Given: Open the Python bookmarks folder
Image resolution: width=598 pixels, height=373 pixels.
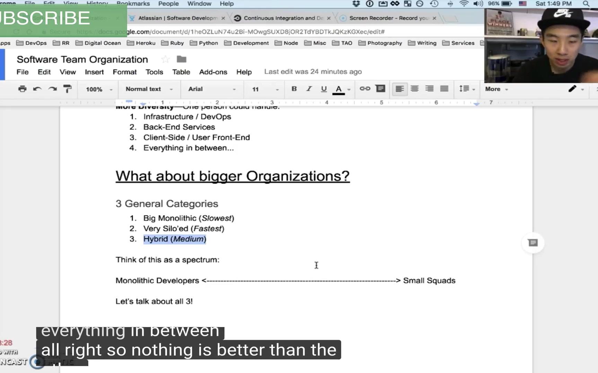Looking at the screenshot, I should coord(204,43).
